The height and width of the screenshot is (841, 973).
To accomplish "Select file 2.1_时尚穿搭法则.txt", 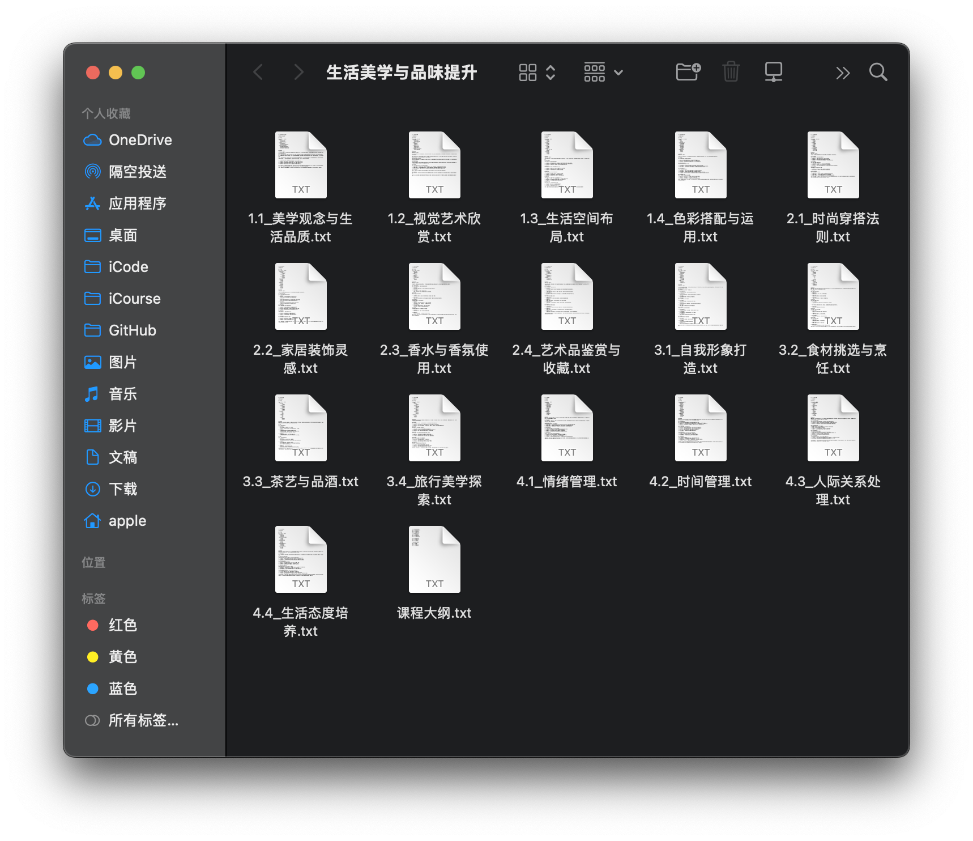I will [833, 187].
